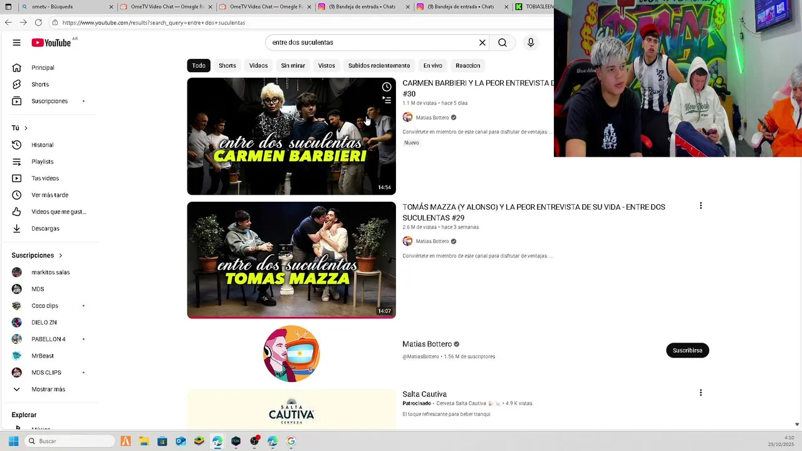Open Google app from the taskbar
Viewport: 802px width, 451px height.
(291, 441)
